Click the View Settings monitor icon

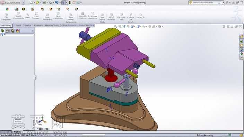[x=160, y=26]
